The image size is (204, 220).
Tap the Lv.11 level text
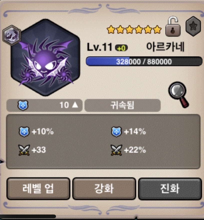pyautogui.click(x=99, y=47)
